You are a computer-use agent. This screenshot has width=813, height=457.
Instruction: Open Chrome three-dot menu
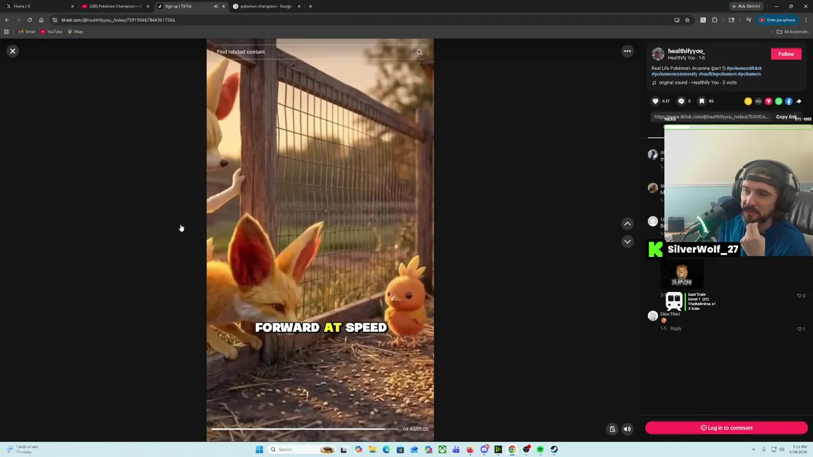pyautogui.click(x=805, y=20)
